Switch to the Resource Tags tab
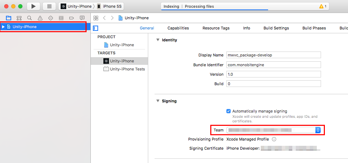Viewport: 348px width, 163px height. tap(216, 28)
